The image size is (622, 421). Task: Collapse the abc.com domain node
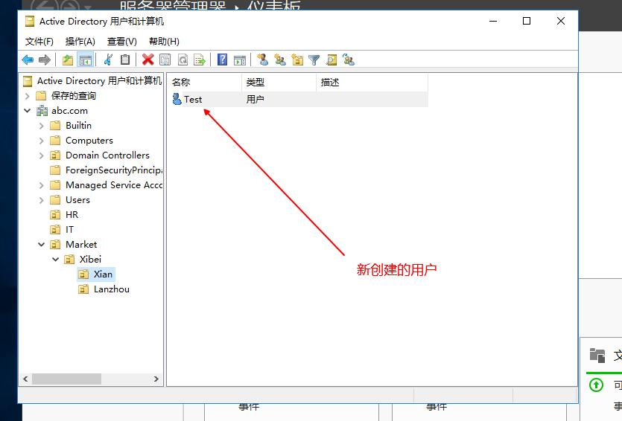[x=27, y=111]
